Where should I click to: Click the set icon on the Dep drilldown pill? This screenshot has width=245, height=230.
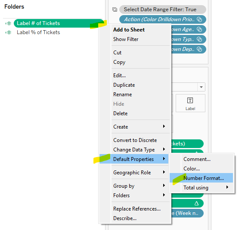199,49
